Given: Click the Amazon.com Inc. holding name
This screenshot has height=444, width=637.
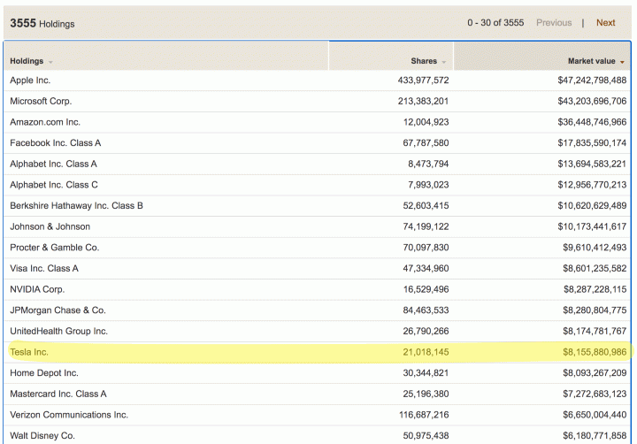Looking at the screenshot, I should coord(45,122).
